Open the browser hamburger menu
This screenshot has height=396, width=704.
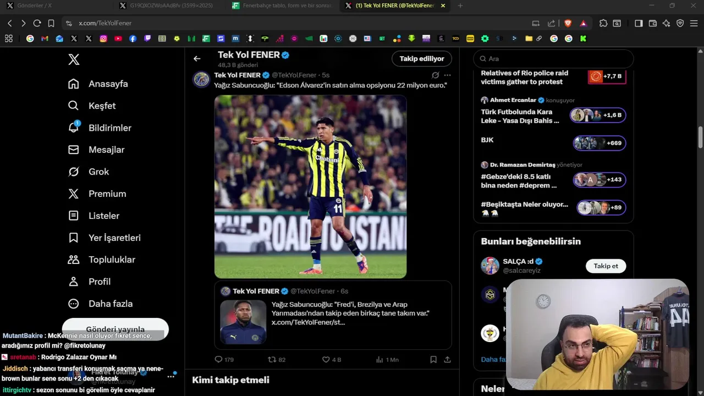(694, 23)
